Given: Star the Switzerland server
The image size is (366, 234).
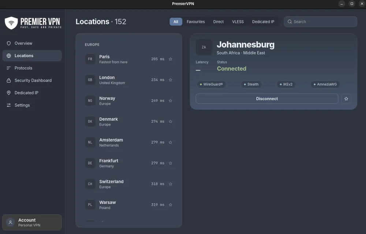Looking at the screenshot, I should pyautogui.click(x=171, y=184).
